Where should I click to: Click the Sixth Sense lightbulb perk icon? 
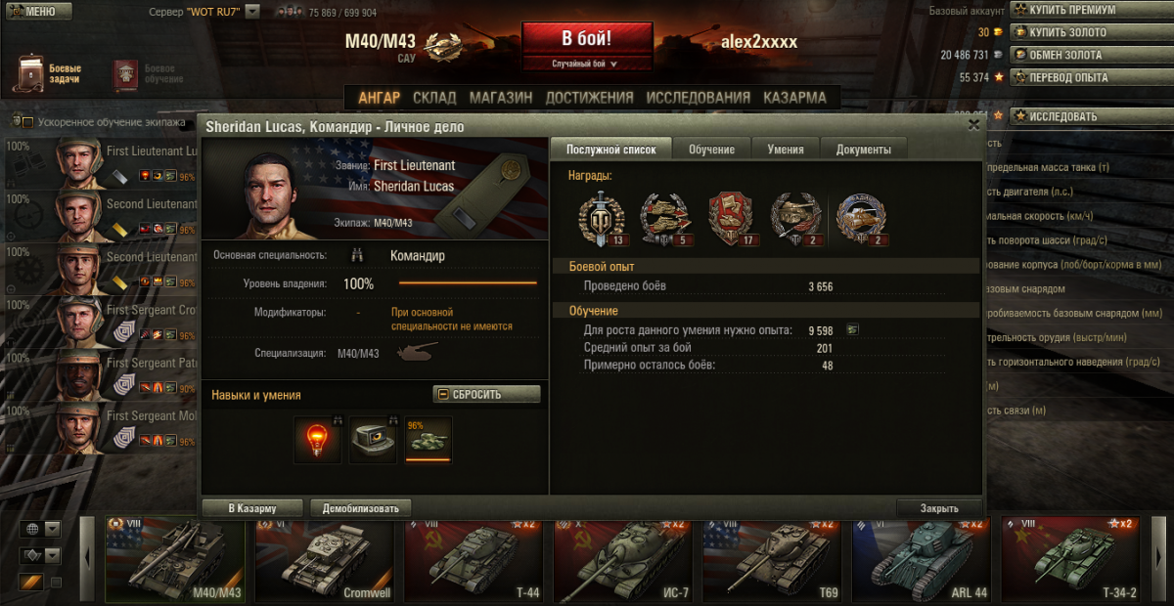pyautogui.click(x=318, y=439)
